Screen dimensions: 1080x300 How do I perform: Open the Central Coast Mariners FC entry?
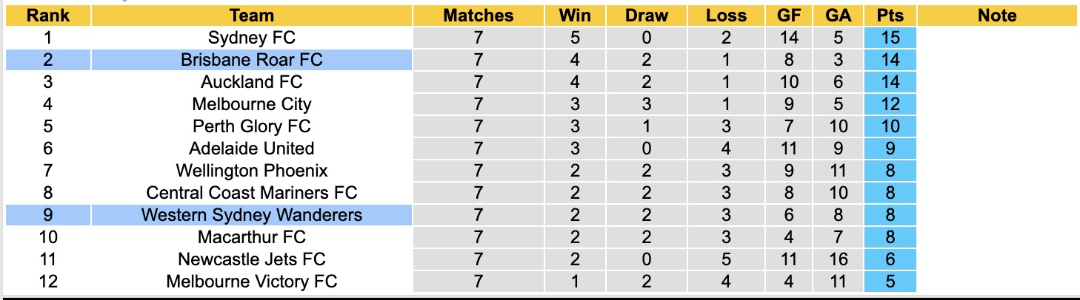pos(252,193)
